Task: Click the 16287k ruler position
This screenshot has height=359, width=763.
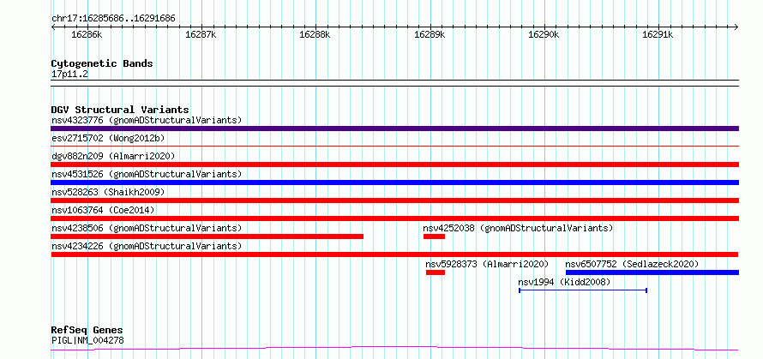Action: (x=201, y=34)
